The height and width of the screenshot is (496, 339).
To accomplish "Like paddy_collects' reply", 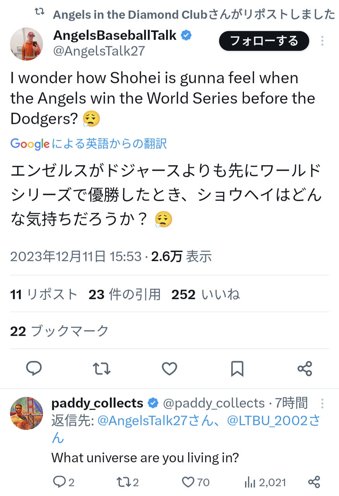I will pyautogui.click(x=188, y=482).
